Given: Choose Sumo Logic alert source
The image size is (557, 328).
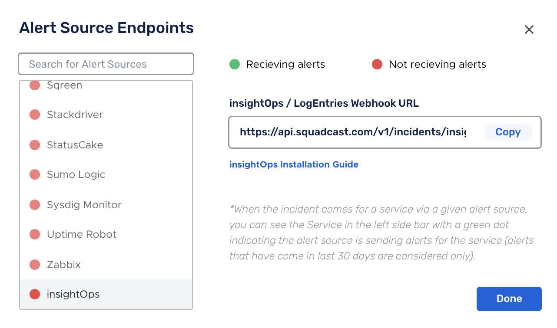Looking at the screenshot, I should (x=106, y=175).
